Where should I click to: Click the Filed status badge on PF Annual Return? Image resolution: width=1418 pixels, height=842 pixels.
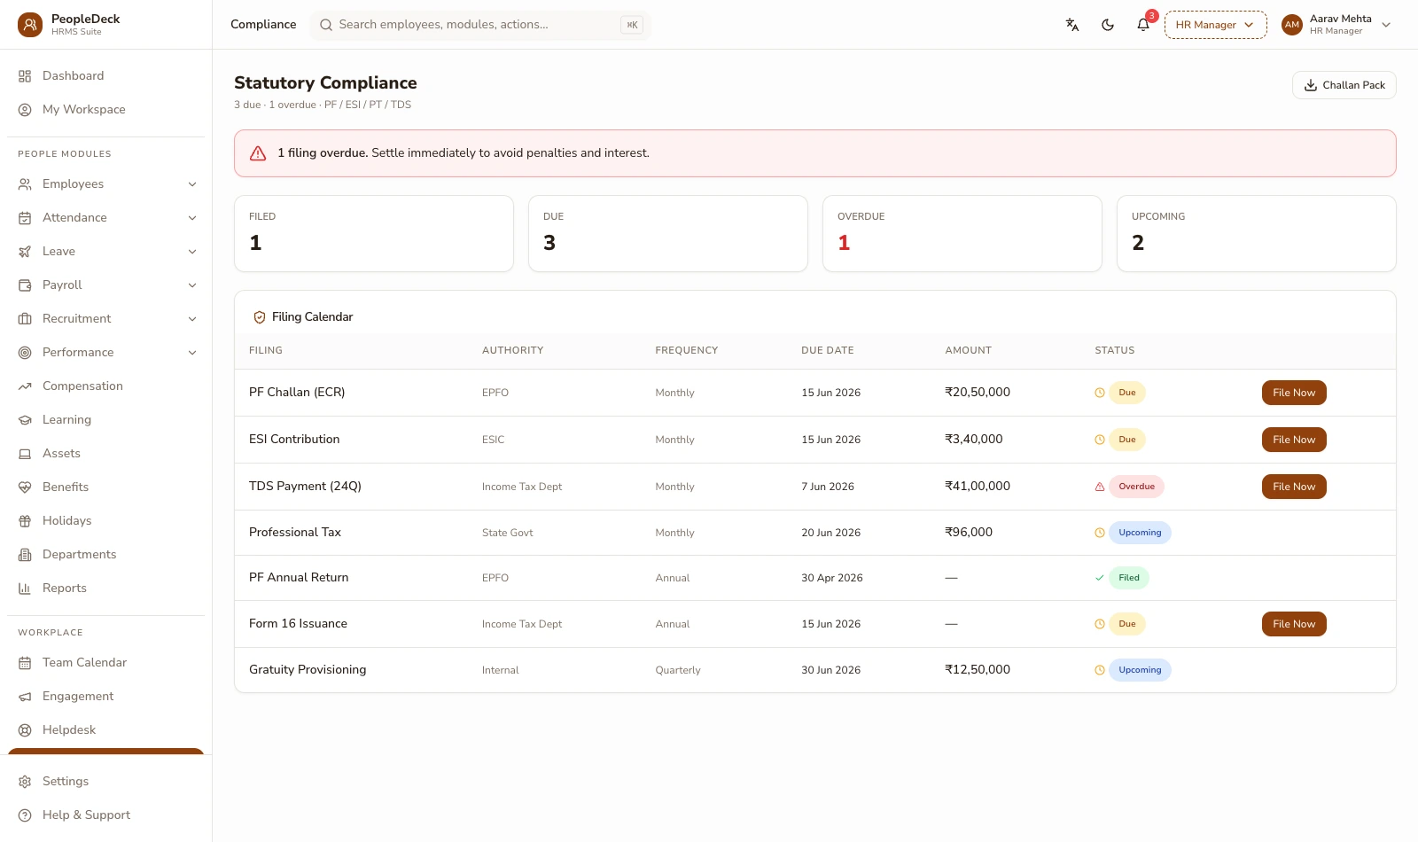tap(1129, 578)
